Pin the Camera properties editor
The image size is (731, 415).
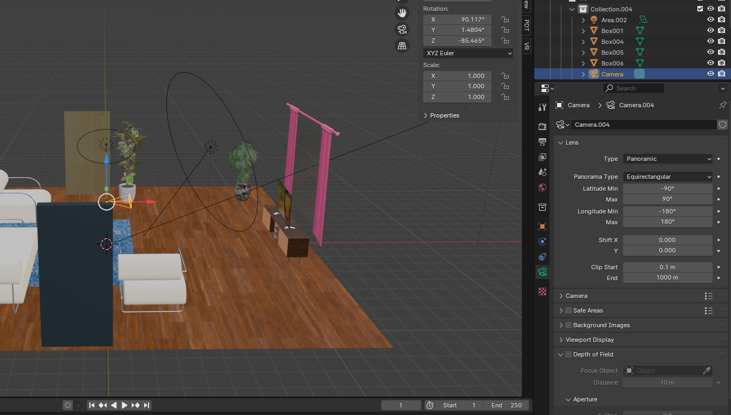tap(722, 105)
